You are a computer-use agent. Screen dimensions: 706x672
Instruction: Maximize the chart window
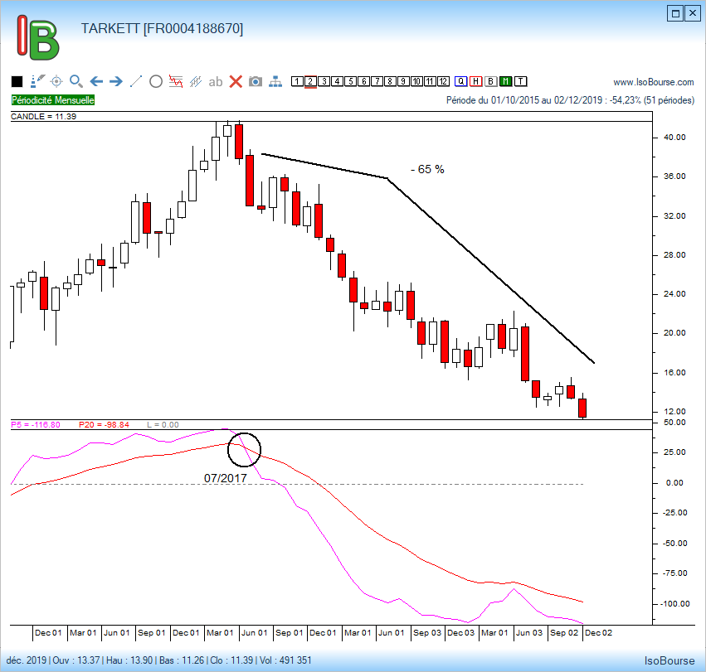(675, 13)
